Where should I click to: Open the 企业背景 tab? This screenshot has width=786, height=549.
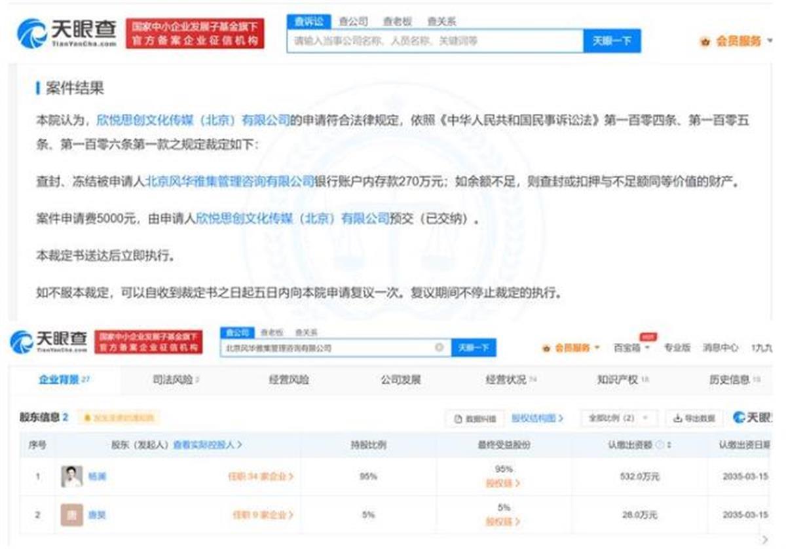[x=64, y=380]
